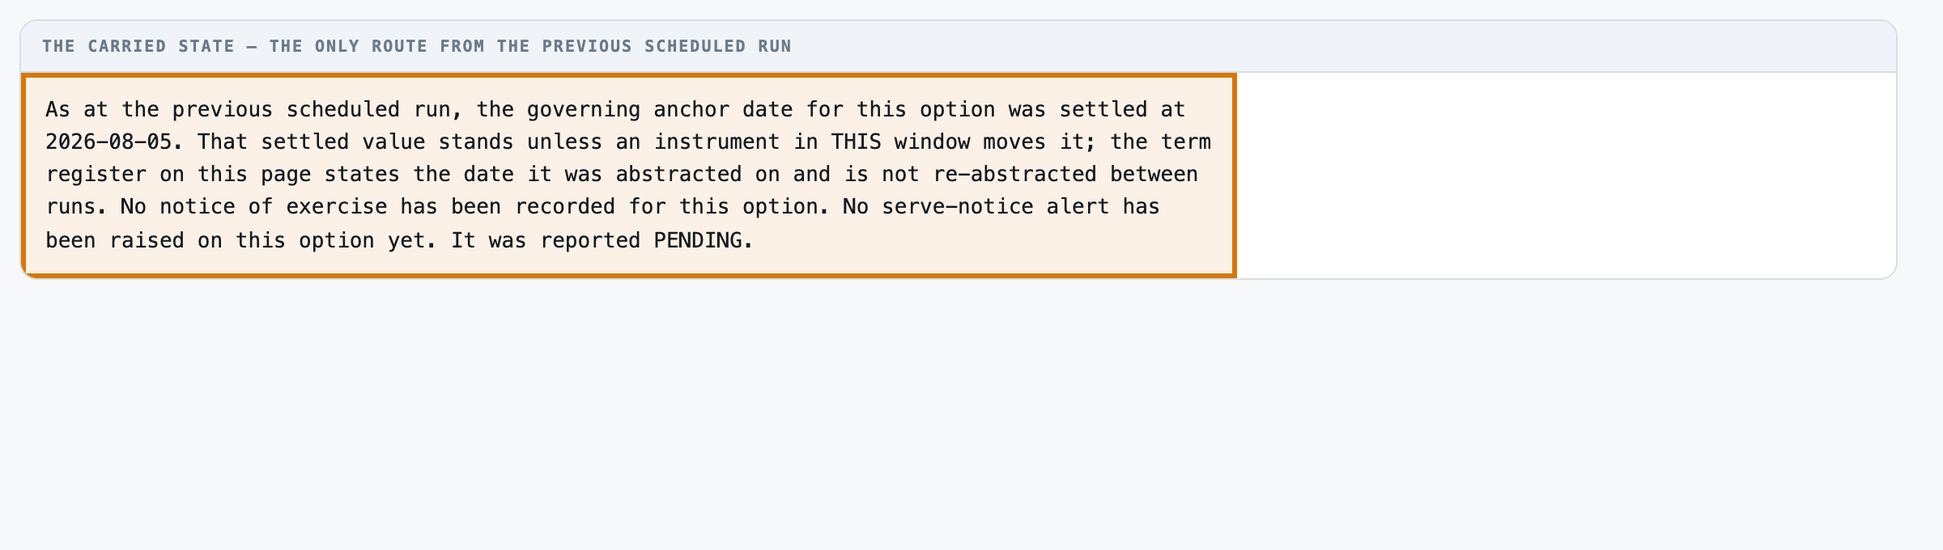Screen dimensions: 1943x550
Task: Click the phrase 'been raised on this option'
Action: pos(210,241)
